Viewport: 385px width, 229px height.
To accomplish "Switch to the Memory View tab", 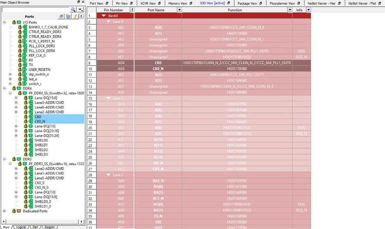I will 178,3.
